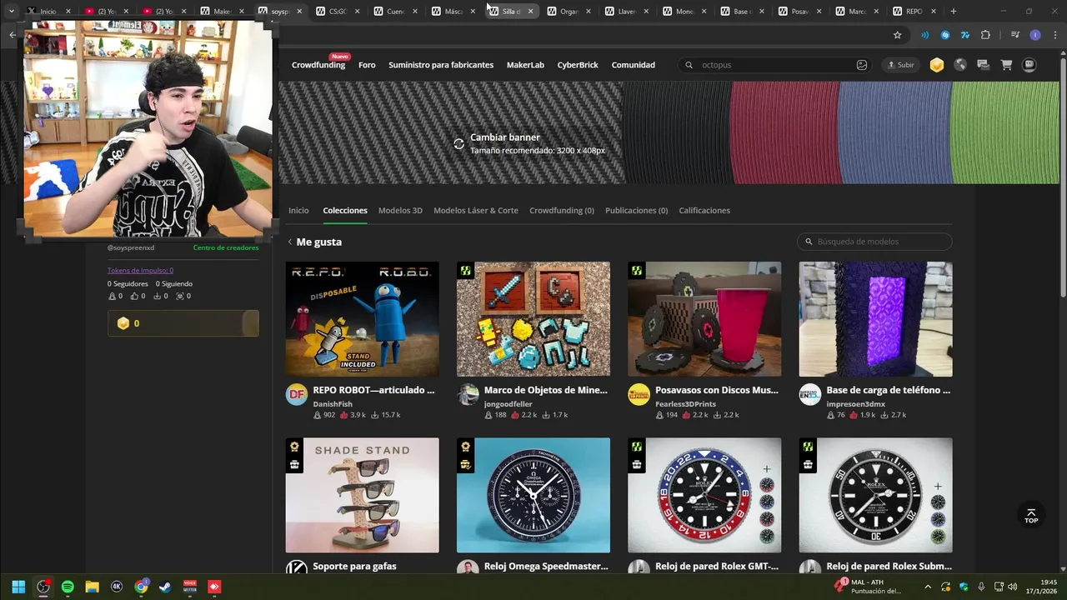Open the Calificaciones tab

[704, 211]
